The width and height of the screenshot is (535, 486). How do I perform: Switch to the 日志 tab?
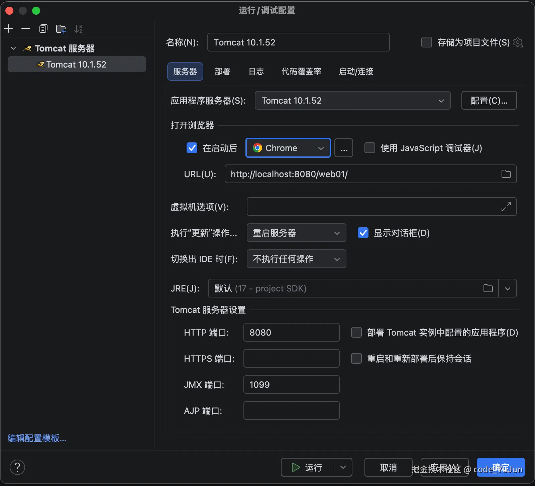(x=256, y=72)
